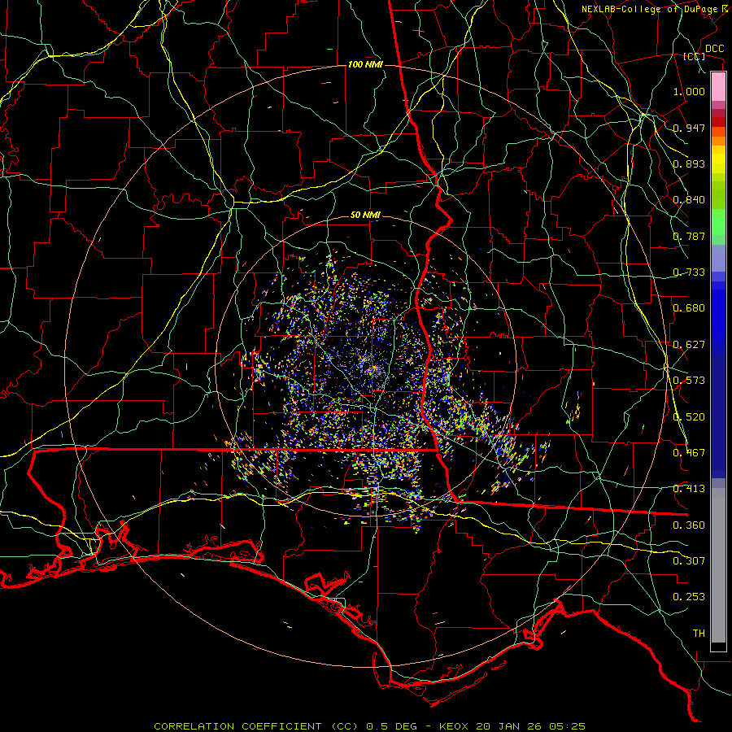Click the 1.000 value on the color scale
Viewport: 732px width, 732px height.
(x=689, y=91)
